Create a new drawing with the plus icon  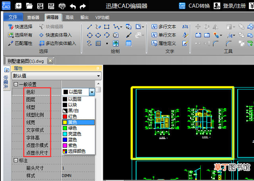18,6
